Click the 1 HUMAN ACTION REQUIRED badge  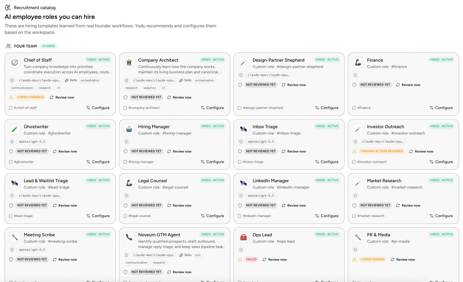tap(382, 151)
